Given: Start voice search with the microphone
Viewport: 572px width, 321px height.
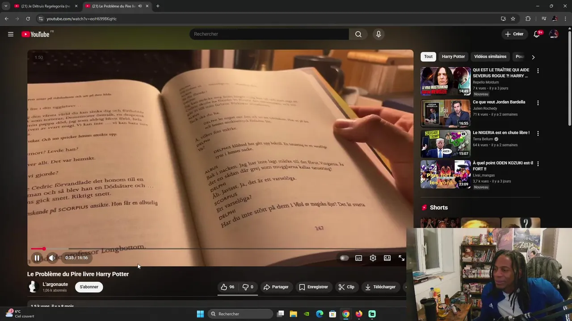Looking at the screenshot, I should [379, 34].
